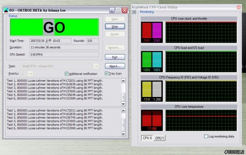Viewport: 246px width, 155px height.
Task: Enable Log monitoring data in RightMark
Action: click(x=206, y=136)
